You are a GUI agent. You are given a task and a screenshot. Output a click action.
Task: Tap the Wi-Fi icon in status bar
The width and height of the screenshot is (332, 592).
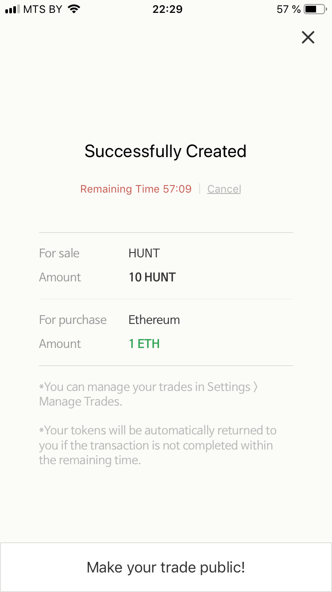pyautogui.click(x=74, y=9)
